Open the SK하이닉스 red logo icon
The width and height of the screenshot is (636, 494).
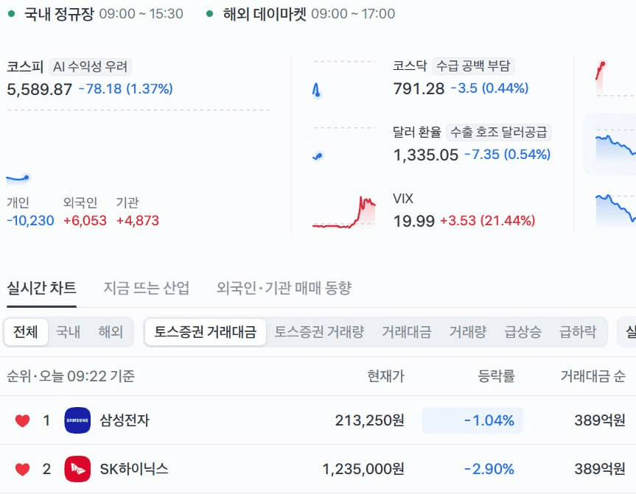77,469
